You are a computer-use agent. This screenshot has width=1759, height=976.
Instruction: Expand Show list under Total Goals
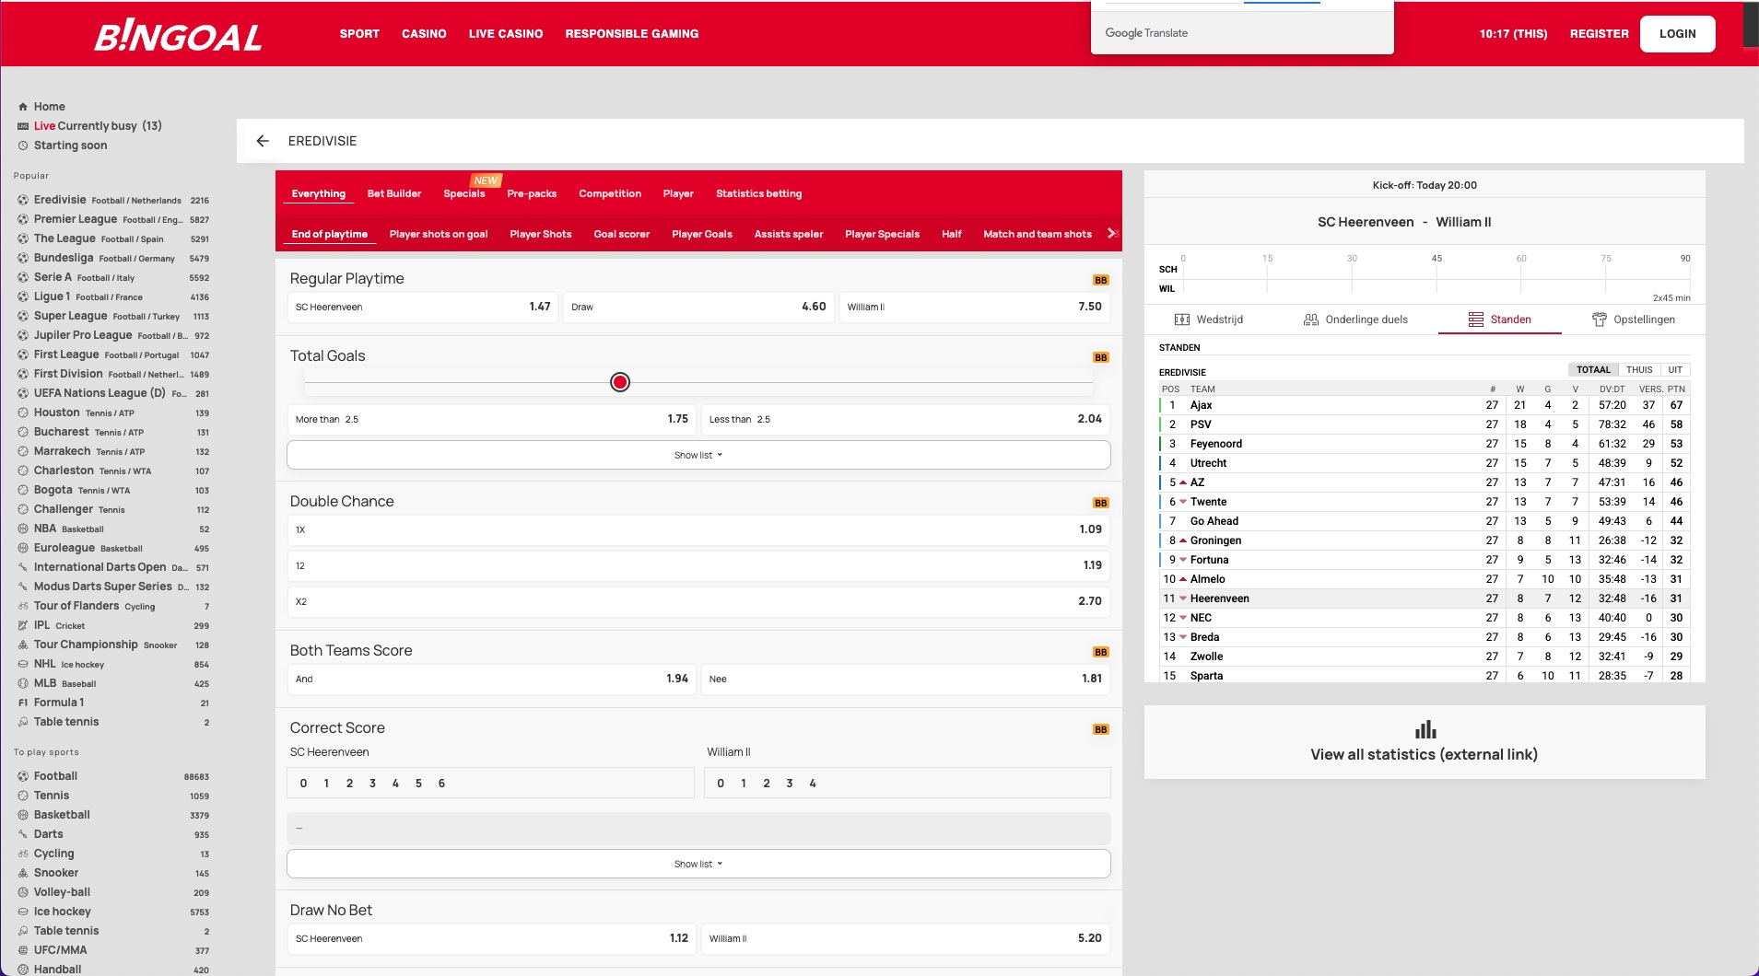698,455
